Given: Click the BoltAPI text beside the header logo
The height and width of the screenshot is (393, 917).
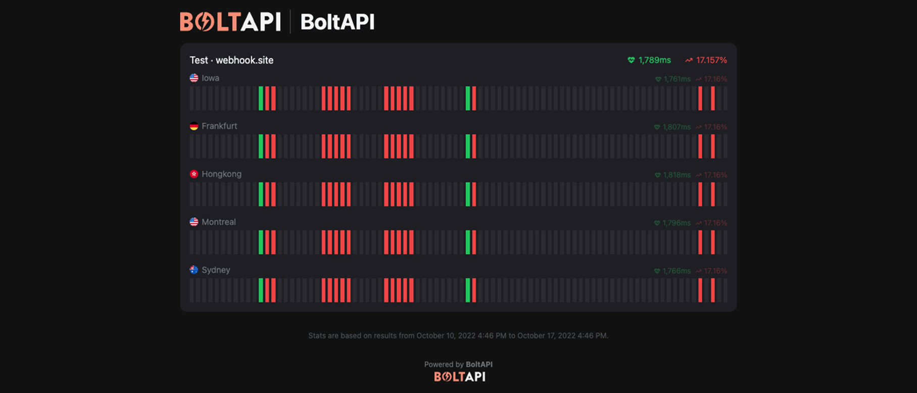Looking at the screenshot, I should (337, 22).
